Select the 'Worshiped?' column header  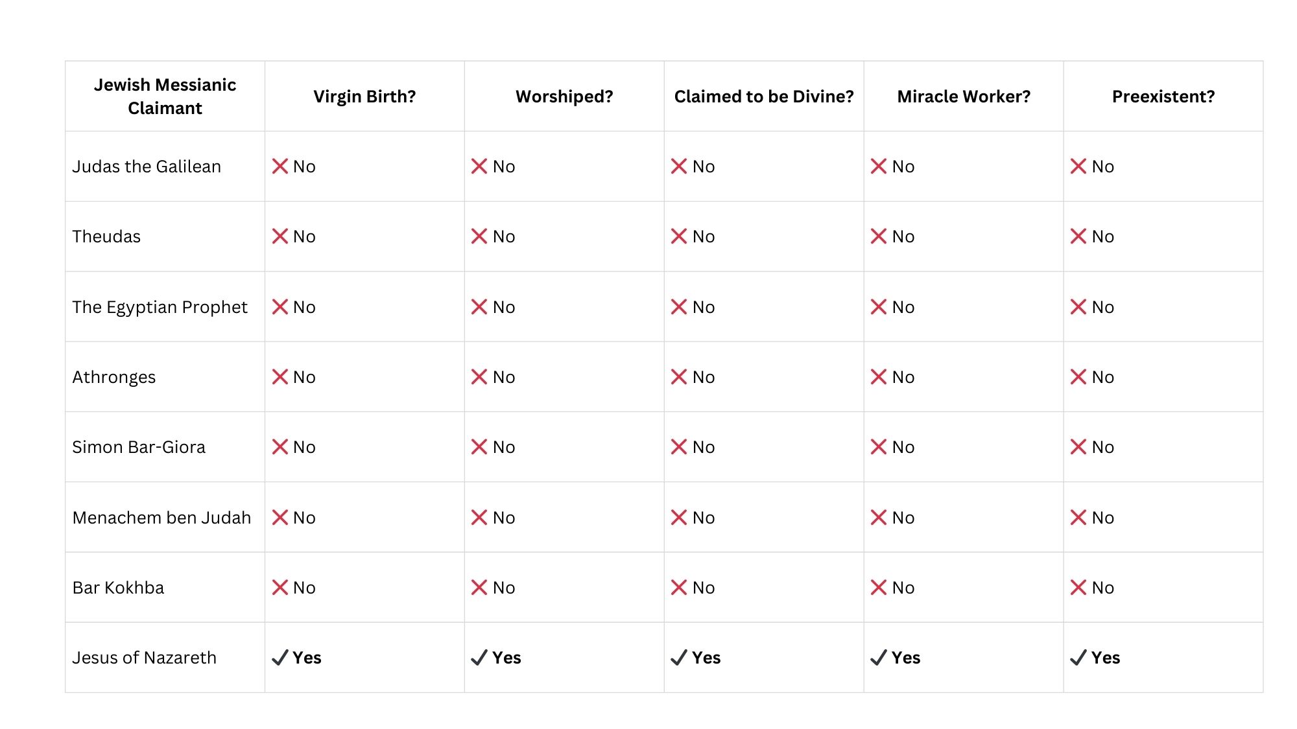tap(564, 97)
